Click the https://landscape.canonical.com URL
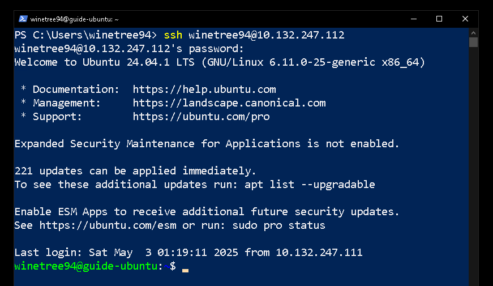The image size is (493, 286). 229,103
